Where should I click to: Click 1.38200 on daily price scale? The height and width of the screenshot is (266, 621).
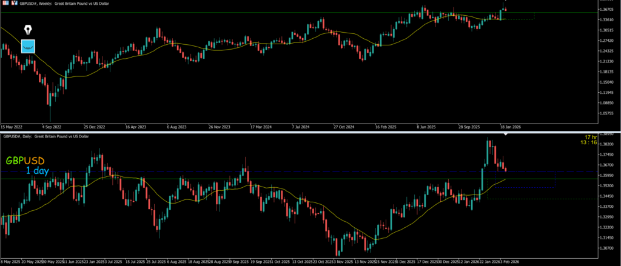(605, 144)
